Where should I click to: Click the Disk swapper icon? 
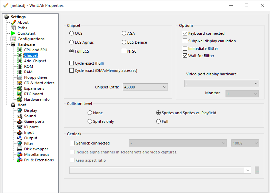tap(20, 149)
